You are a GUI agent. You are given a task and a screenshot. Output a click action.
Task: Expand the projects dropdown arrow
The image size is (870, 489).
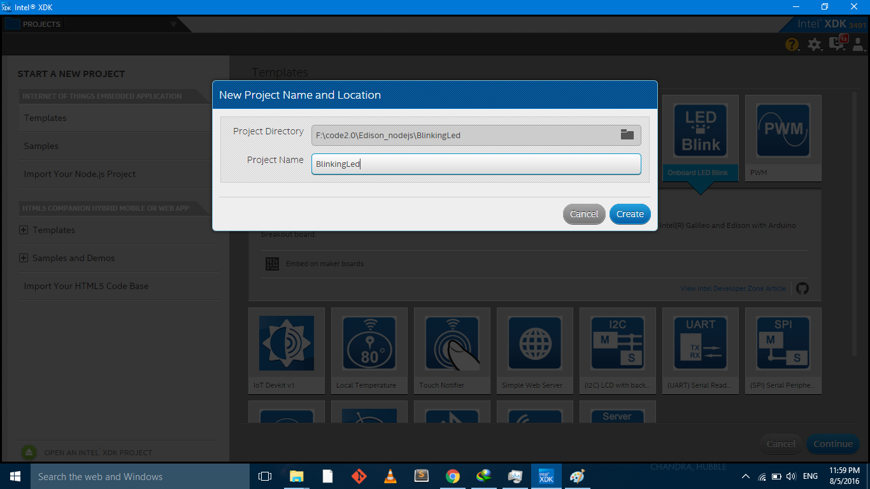pyautogui.click(x=173, y=24)
